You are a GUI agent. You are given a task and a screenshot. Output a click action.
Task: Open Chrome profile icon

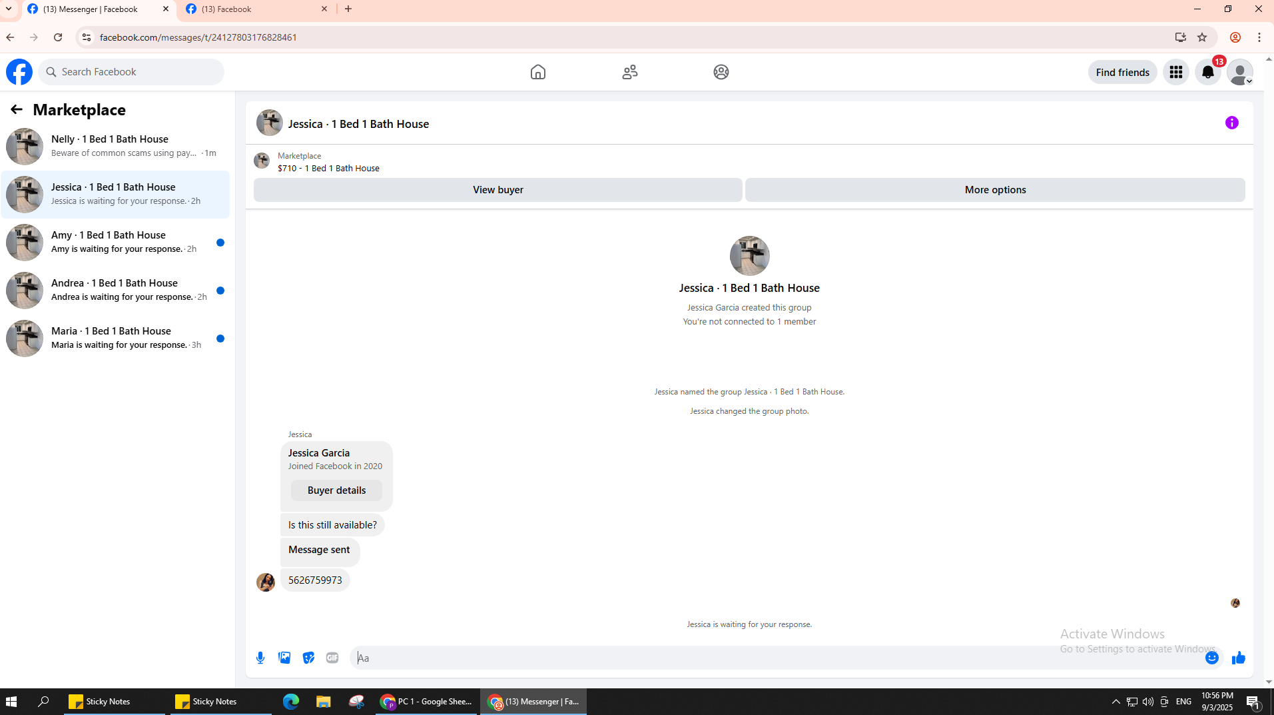(x=1235, y=37)
